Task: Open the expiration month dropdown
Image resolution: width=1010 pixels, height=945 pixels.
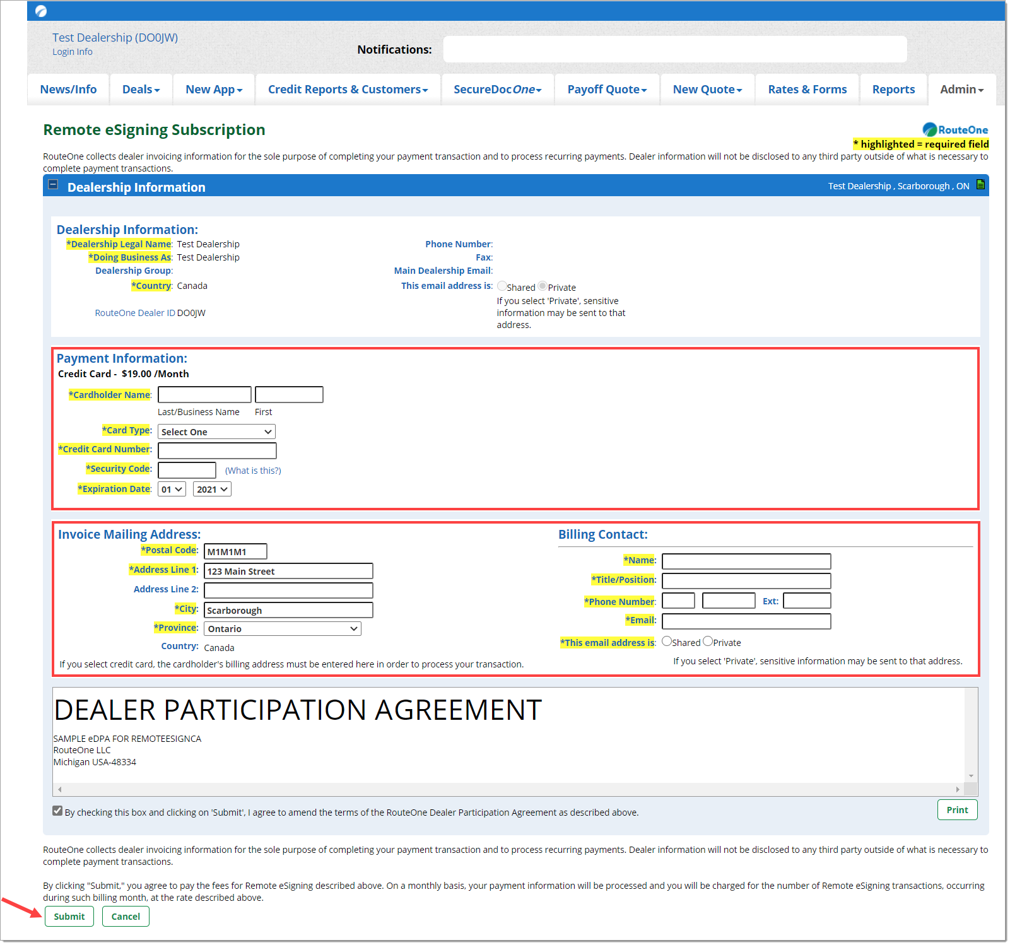Action: (x=172, y=489)
